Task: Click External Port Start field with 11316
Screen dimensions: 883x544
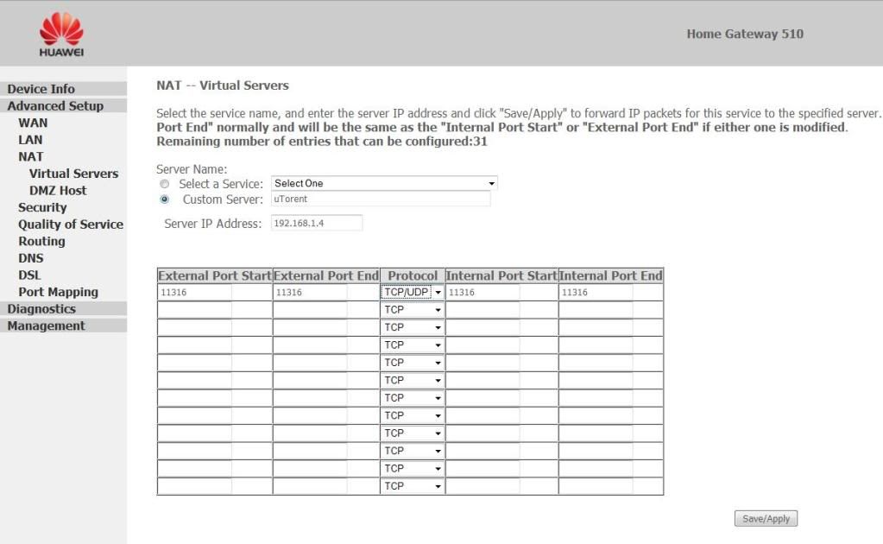Action: pos(195,292)
